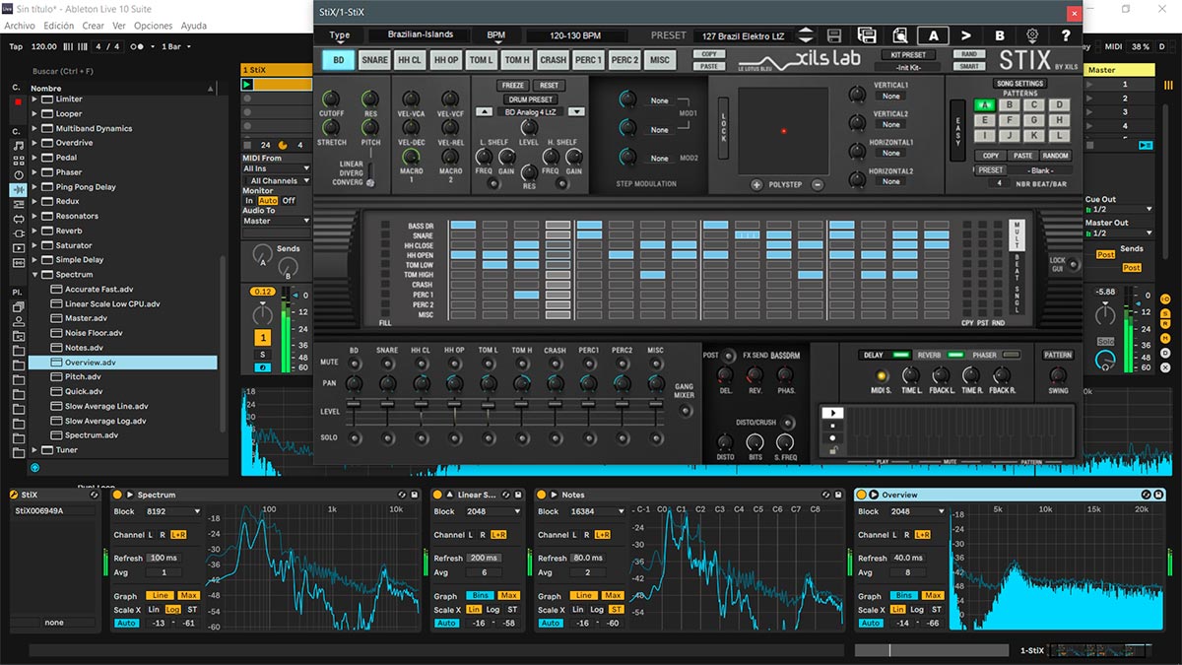1182x665 pixels.
Task: Open the Archivo menu
Action: 21,26
